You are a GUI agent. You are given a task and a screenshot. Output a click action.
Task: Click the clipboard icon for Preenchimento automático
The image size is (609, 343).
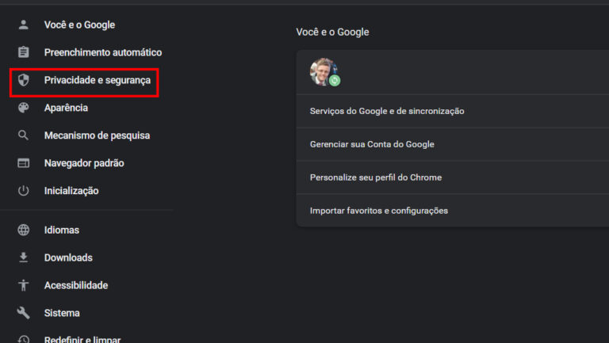[x=24, y=52]
